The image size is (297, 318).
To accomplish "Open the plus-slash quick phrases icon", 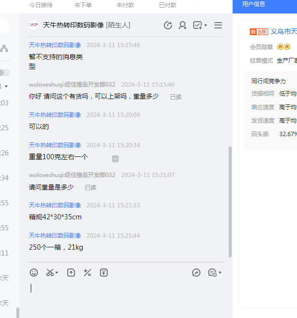I will pos(87,272).
